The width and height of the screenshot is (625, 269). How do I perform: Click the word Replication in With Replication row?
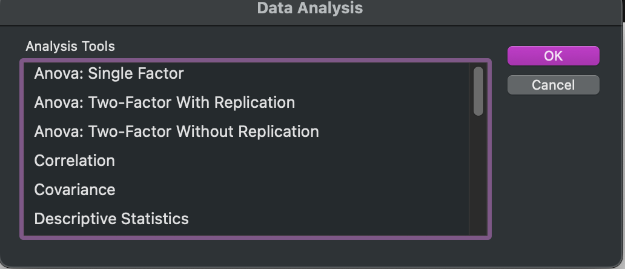[255, 102]
